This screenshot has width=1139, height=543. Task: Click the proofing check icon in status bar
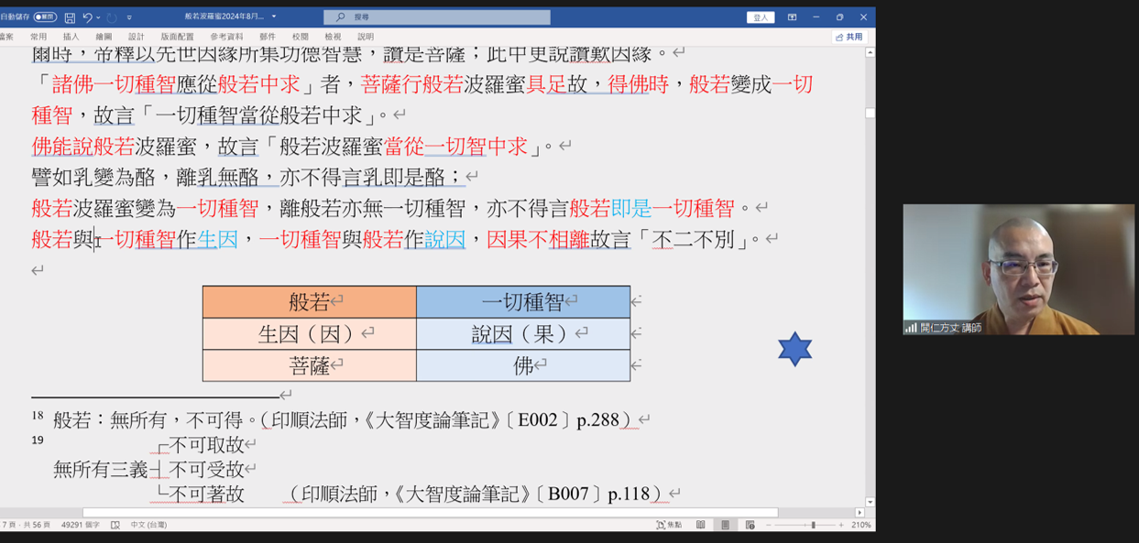(x=115, y=525)
